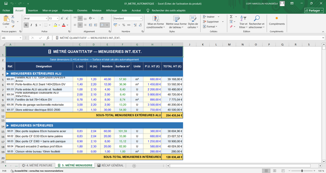Open the Rechercher et sélectionner magnifier
This screenshot has height=173, width=326.
(257, 18)
